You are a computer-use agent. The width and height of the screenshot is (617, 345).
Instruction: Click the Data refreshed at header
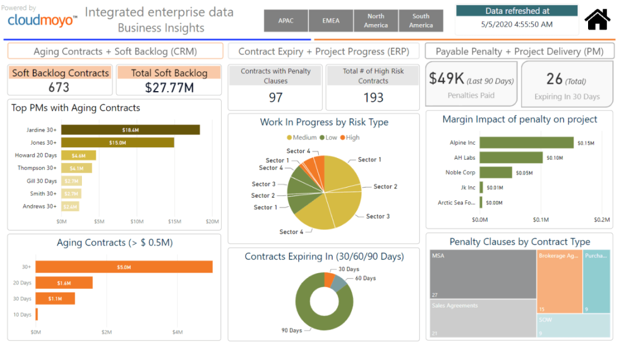point(516,11)
